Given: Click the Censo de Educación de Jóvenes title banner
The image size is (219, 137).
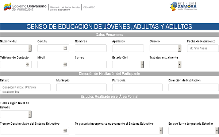Looking at the screenshot, I should click(109, 27).
